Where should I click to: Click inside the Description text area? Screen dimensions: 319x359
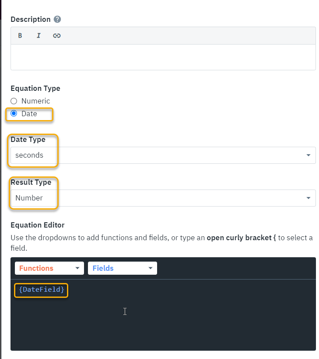pyautogui.click(x=163, y=57)
